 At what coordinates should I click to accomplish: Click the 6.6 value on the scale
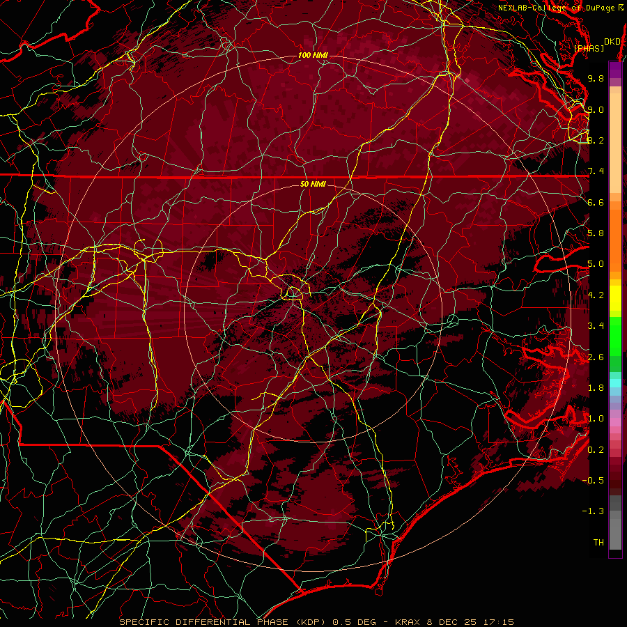[596, 202]
